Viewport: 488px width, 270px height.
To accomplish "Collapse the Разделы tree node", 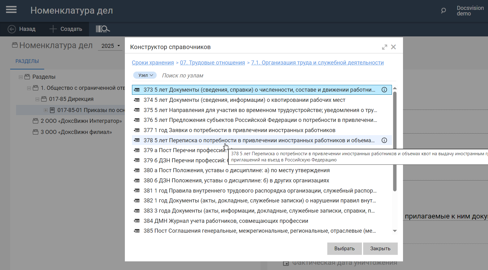I will 21,77.
